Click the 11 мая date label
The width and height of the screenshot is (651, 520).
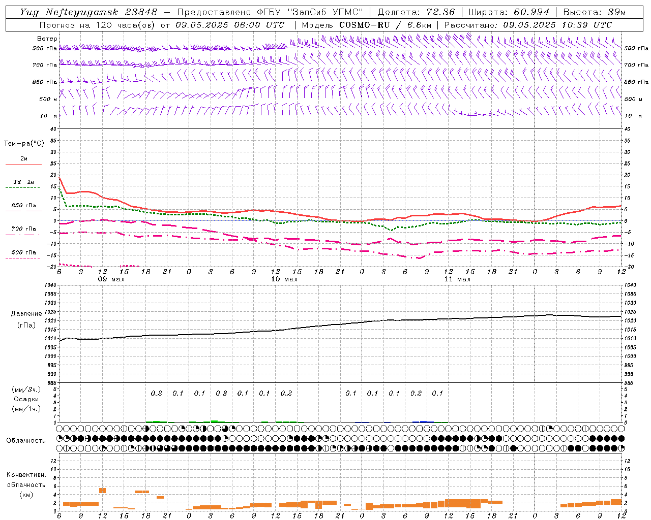point(457,279)
